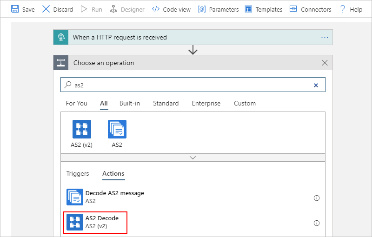Collapse the connector list with the chevron
The width and height of the screenshot is (372, 237).
click(x=193, y=158)
